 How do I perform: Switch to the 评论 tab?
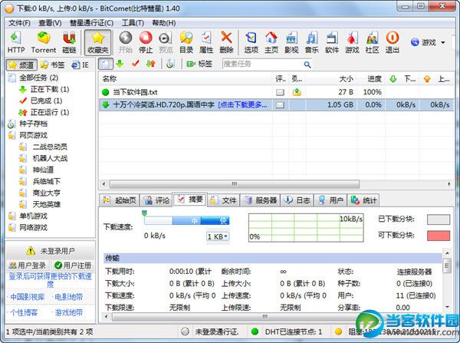[156, 200]
